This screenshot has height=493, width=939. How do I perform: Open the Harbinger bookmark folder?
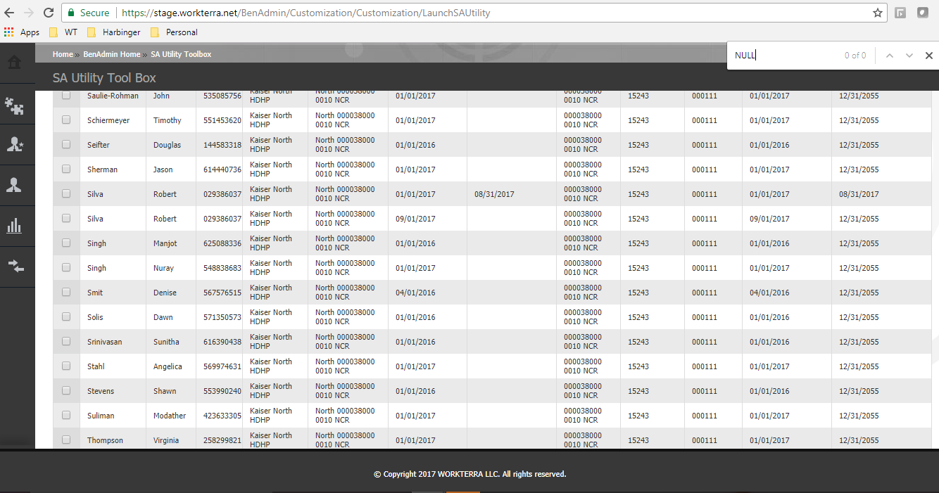113,32
